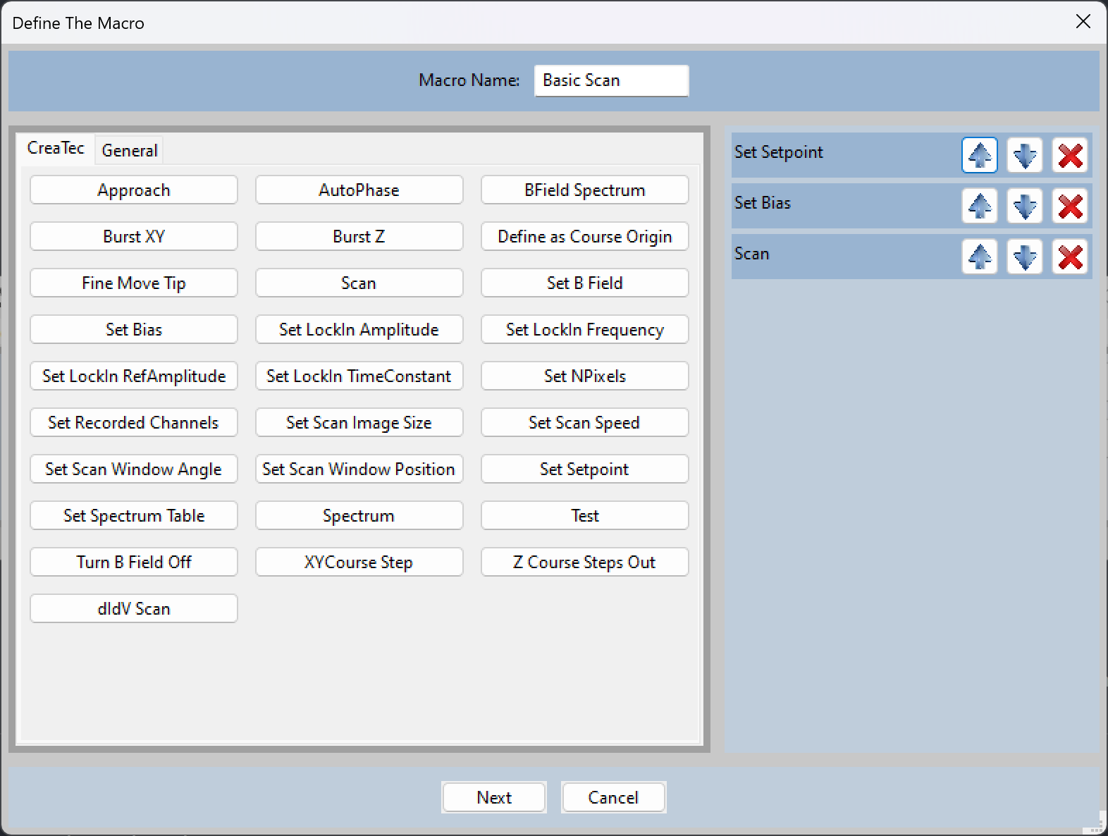Image resolution: width=1108 pixels, height=836 pixels.
Task: Add the Burst XY command
Action: point(134,237)
